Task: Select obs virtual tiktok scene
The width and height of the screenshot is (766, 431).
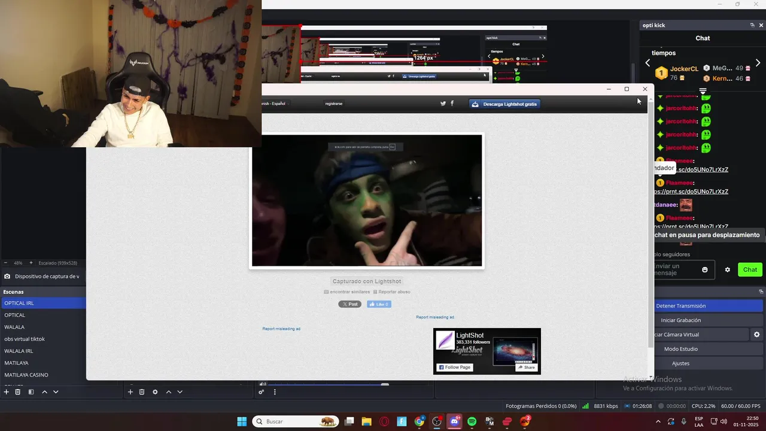Action: pos(44,339)
